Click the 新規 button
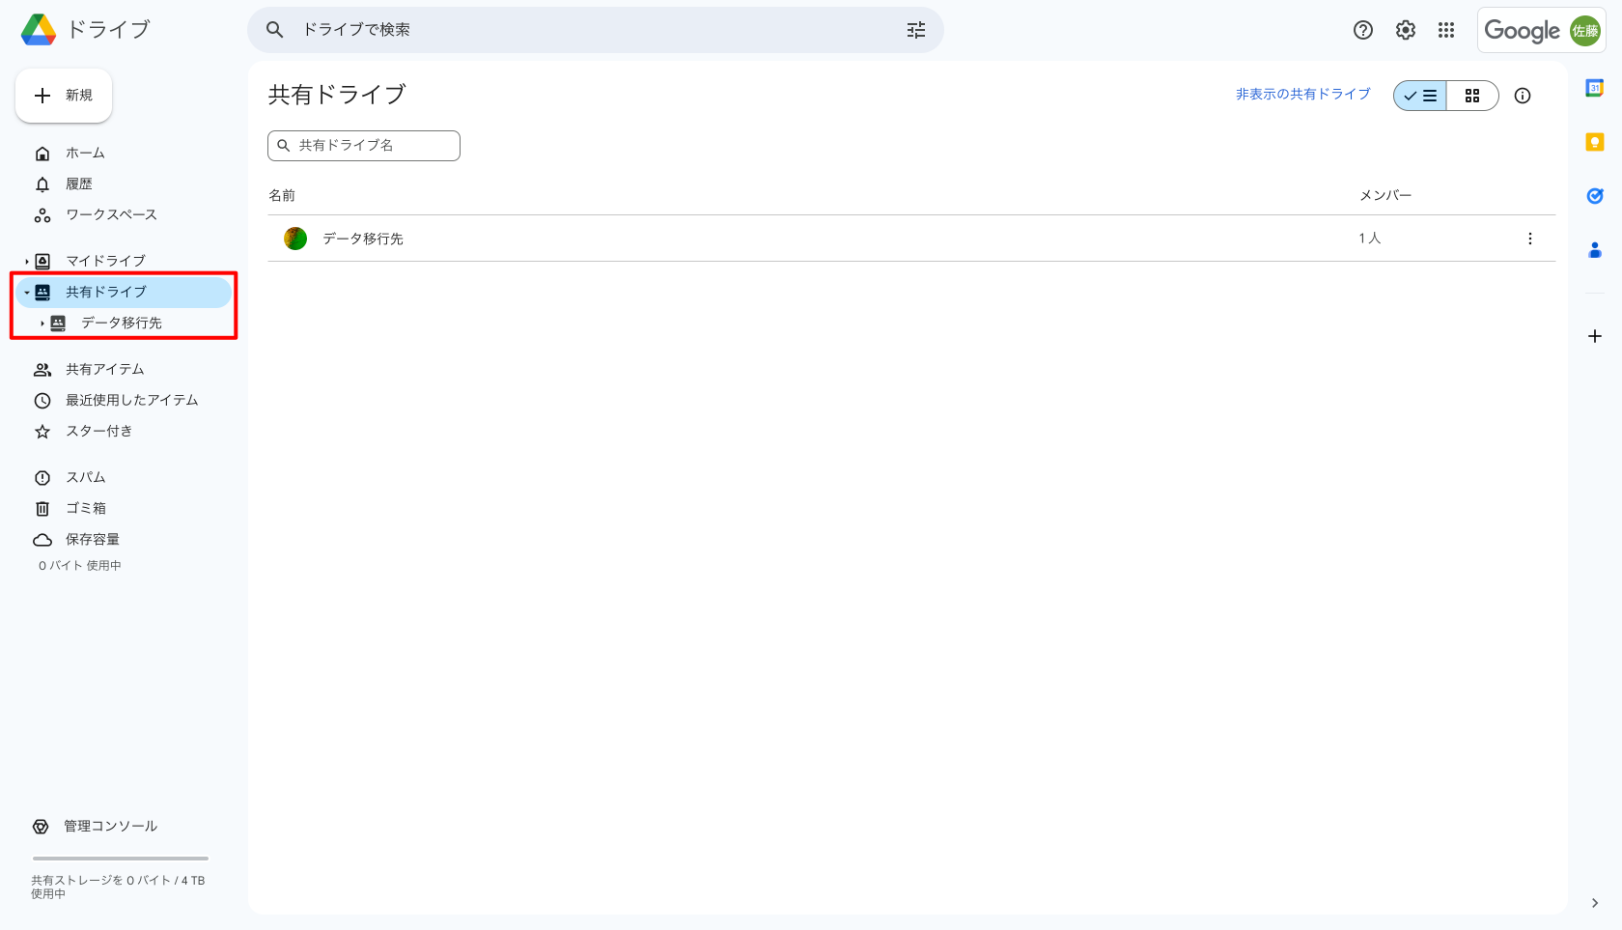Screen dimensions: 1622x930 (64, 96)
